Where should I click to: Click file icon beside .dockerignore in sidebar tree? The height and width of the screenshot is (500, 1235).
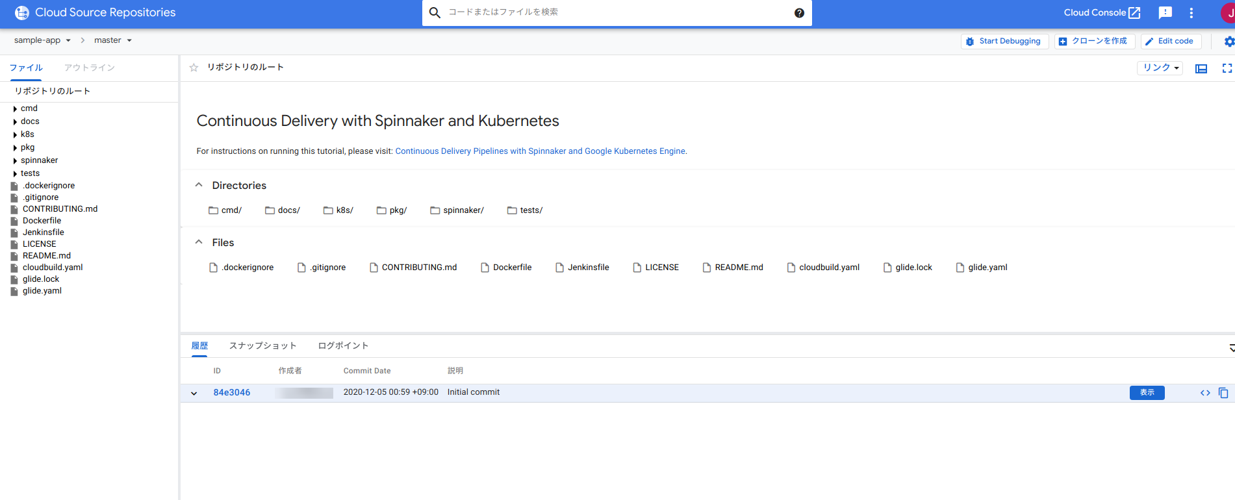point(14,186)
